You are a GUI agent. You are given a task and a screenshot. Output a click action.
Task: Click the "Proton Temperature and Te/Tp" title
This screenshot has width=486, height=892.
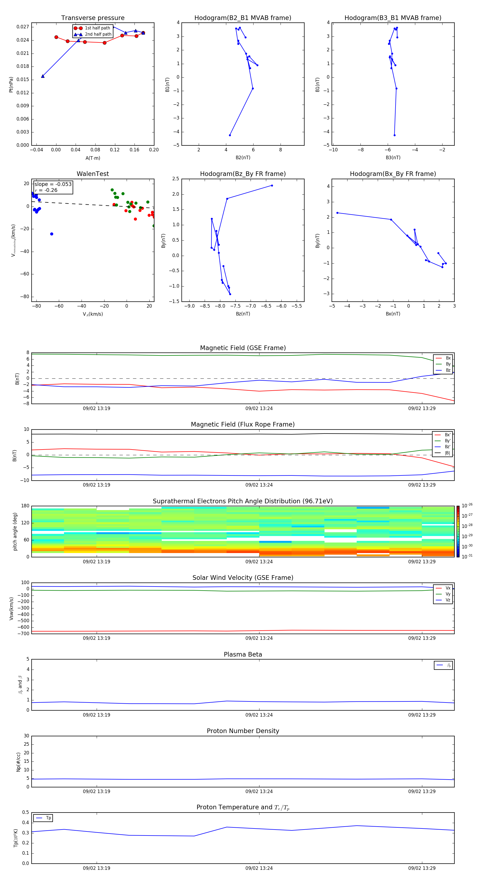243,807
